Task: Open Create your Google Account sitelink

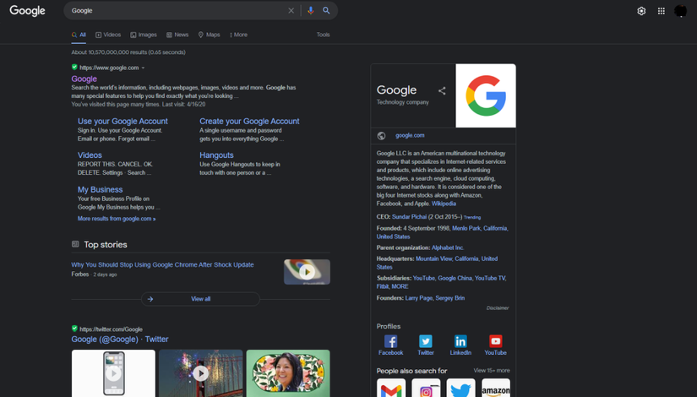Action: (249, 121)
